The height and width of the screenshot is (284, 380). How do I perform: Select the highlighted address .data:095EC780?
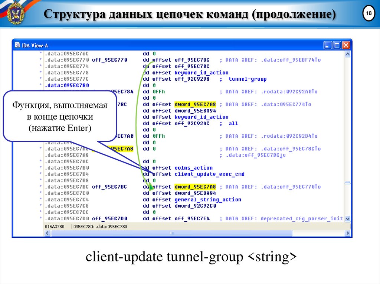pos(67,85)
